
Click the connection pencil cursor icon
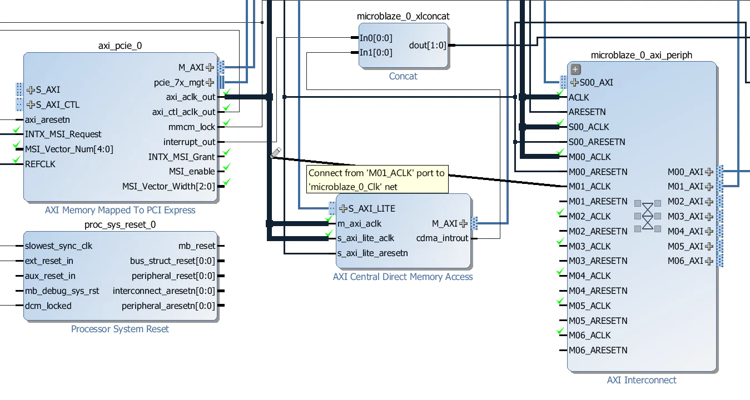276,154
